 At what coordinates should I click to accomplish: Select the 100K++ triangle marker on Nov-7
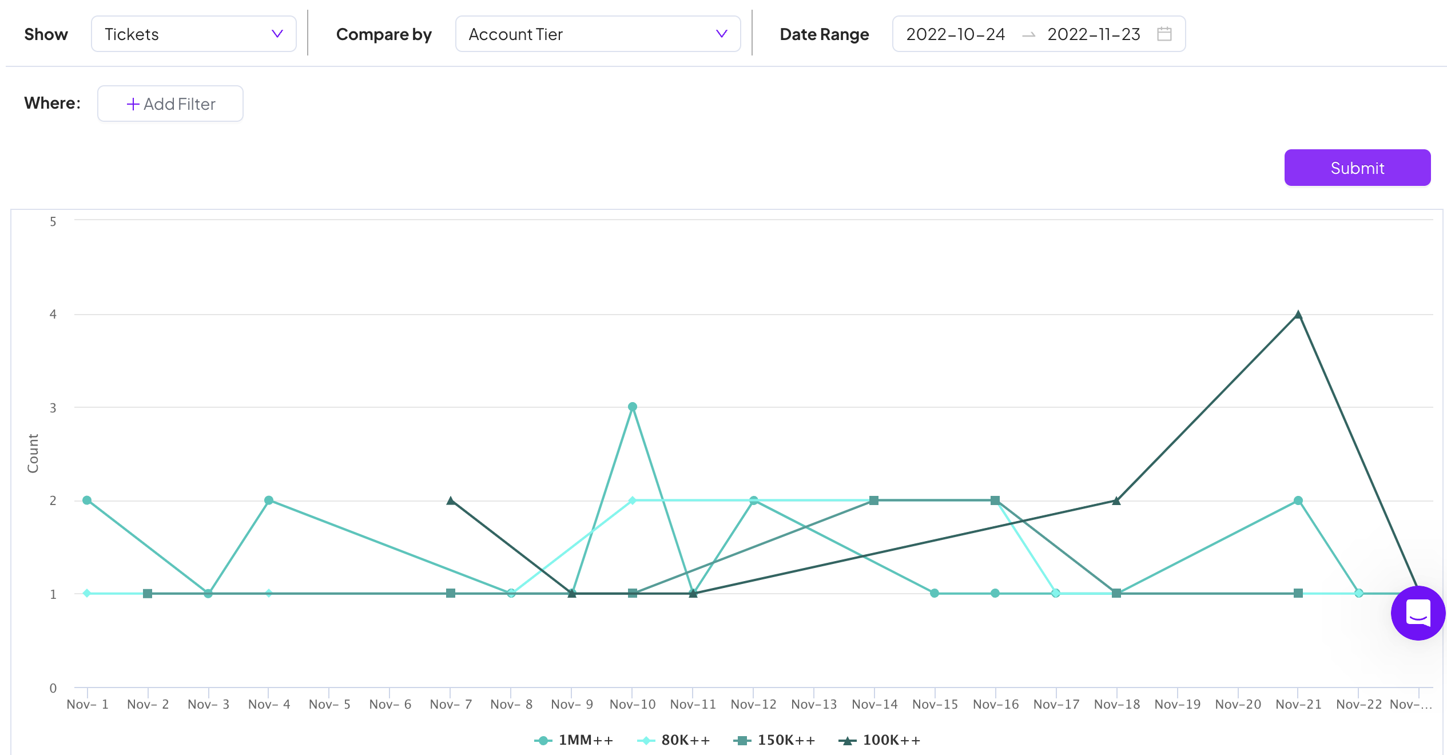[451, 500]
